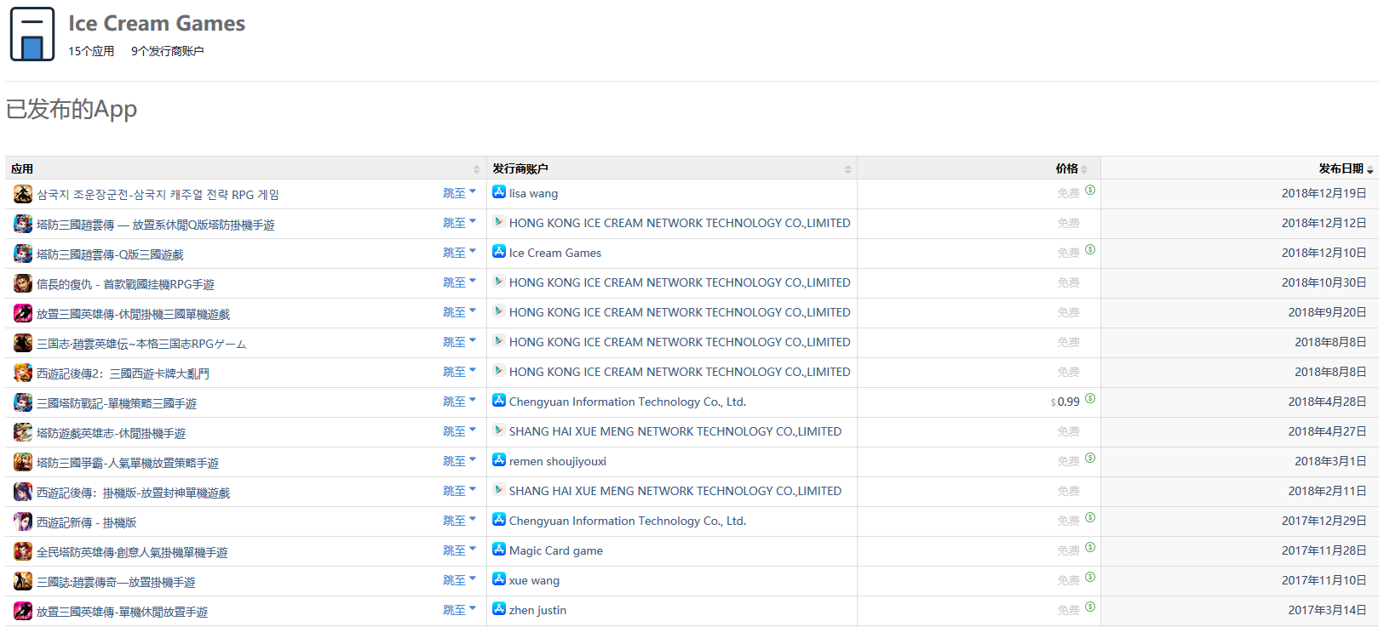Open app link 三國塔防戰記-單機策略三國手遊
The image size is (1384, 627).
(117, 403)
